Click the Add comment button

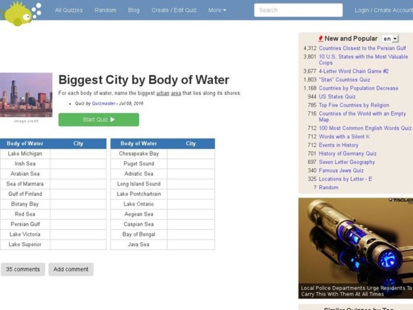(71, 269)
